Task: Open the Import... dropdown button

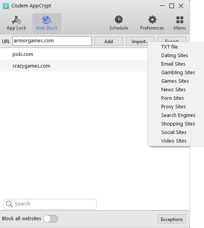Action: pos(140,41)
